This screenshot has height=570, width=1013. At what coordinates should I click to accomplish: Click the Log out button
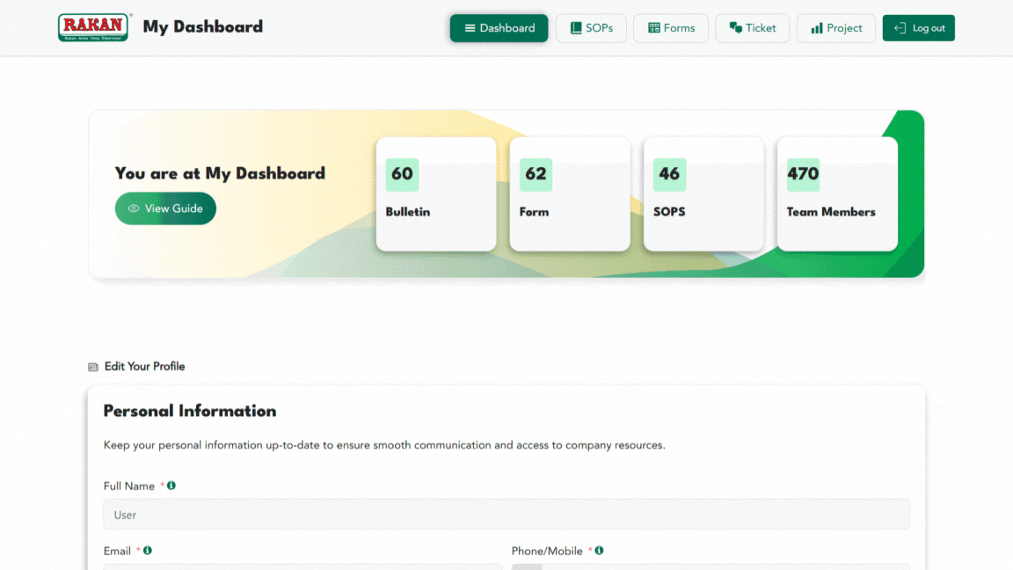click(x=918, y=28)
